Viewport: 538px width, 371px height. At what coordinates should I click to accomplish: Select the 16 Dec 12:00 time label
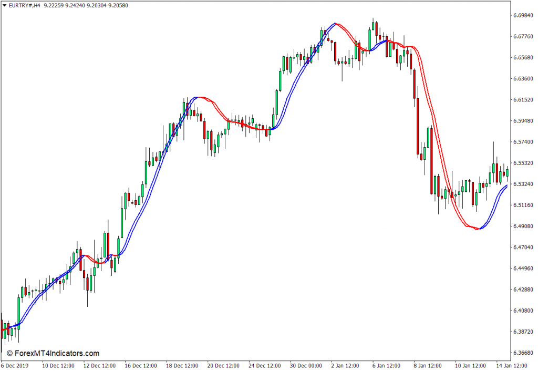click(141, 365)
